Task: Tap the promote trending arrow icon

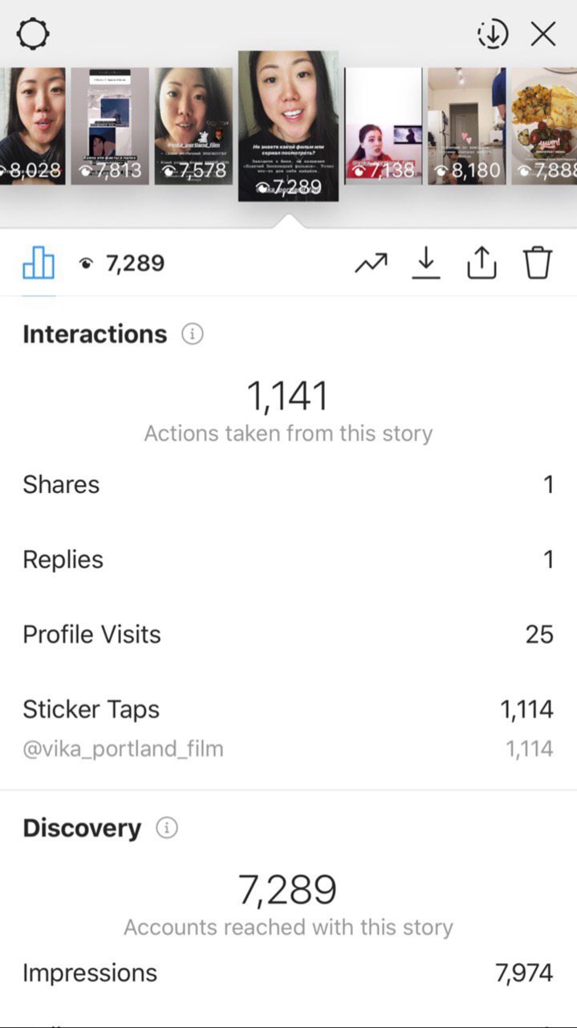Action: pyautogui.click(x=371, y=263)
